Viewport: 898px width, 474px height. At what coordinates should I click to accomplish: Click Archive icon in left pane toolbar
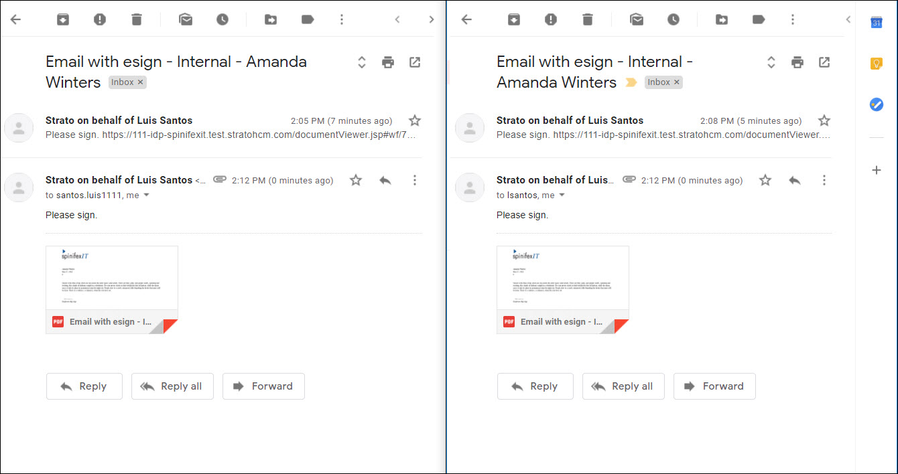[63, 19]
